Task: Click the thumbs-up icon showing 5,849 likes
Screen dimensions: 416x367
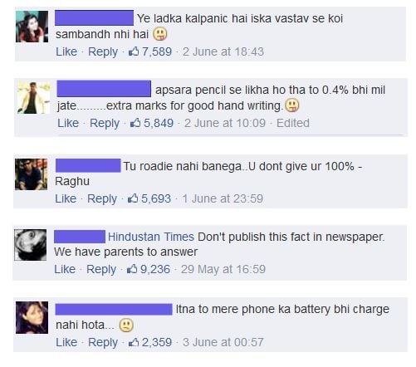Action: [135, 123]
